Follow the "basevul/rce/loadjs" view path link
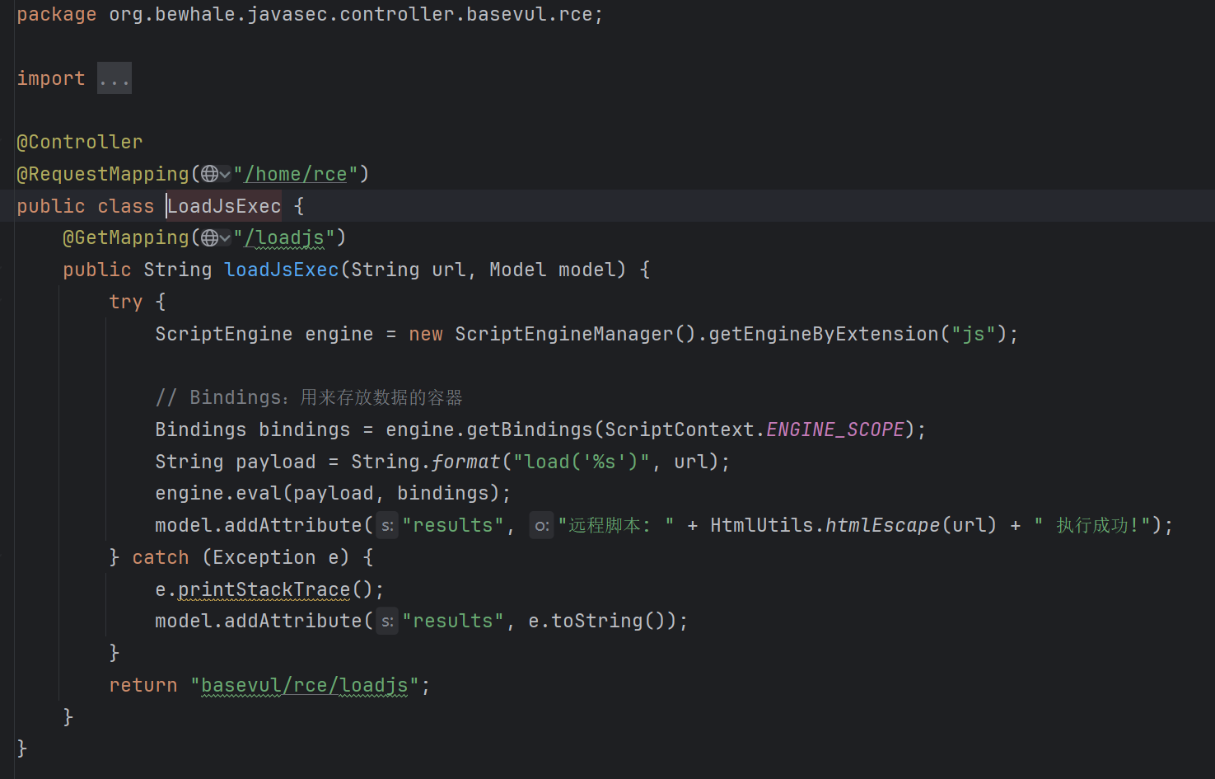Viewport: 1215px width, 779px height. [x=305, y=685]
